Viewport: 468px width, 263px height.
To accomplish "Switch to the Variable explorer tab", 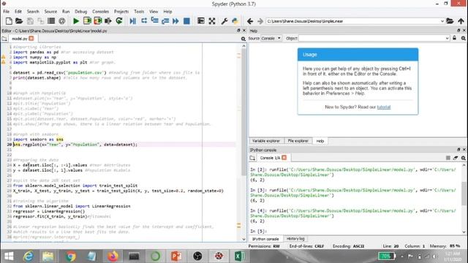I will pos(266,141).
